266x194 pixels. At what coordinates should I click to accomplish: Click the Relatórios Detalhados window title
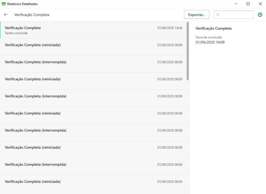pos(22,4)
